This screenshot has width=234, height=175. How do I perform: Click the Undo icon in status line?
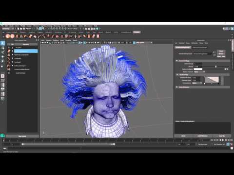click(27, 29)
